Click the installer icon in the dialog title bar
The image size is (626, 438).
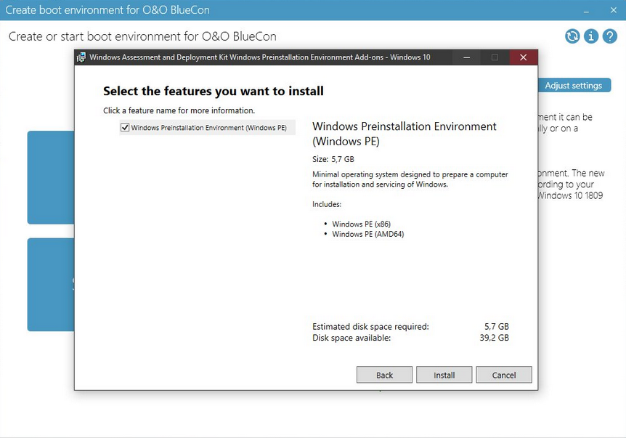pyautogui.click(x=81, y=57)
